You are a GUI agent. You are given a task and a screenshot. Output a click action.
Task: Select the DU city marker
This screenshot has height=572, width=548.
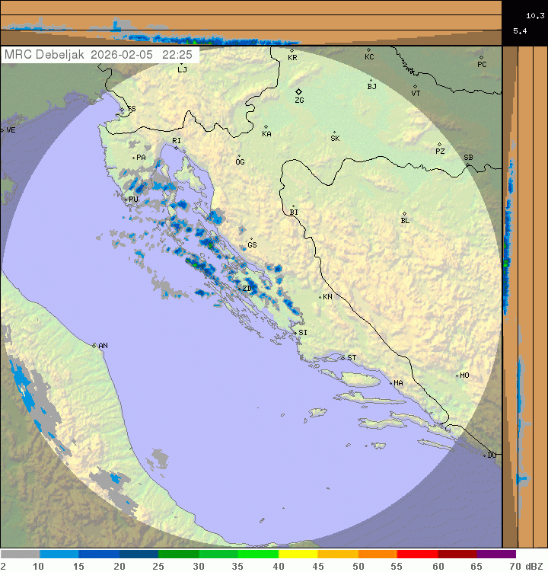485,455
